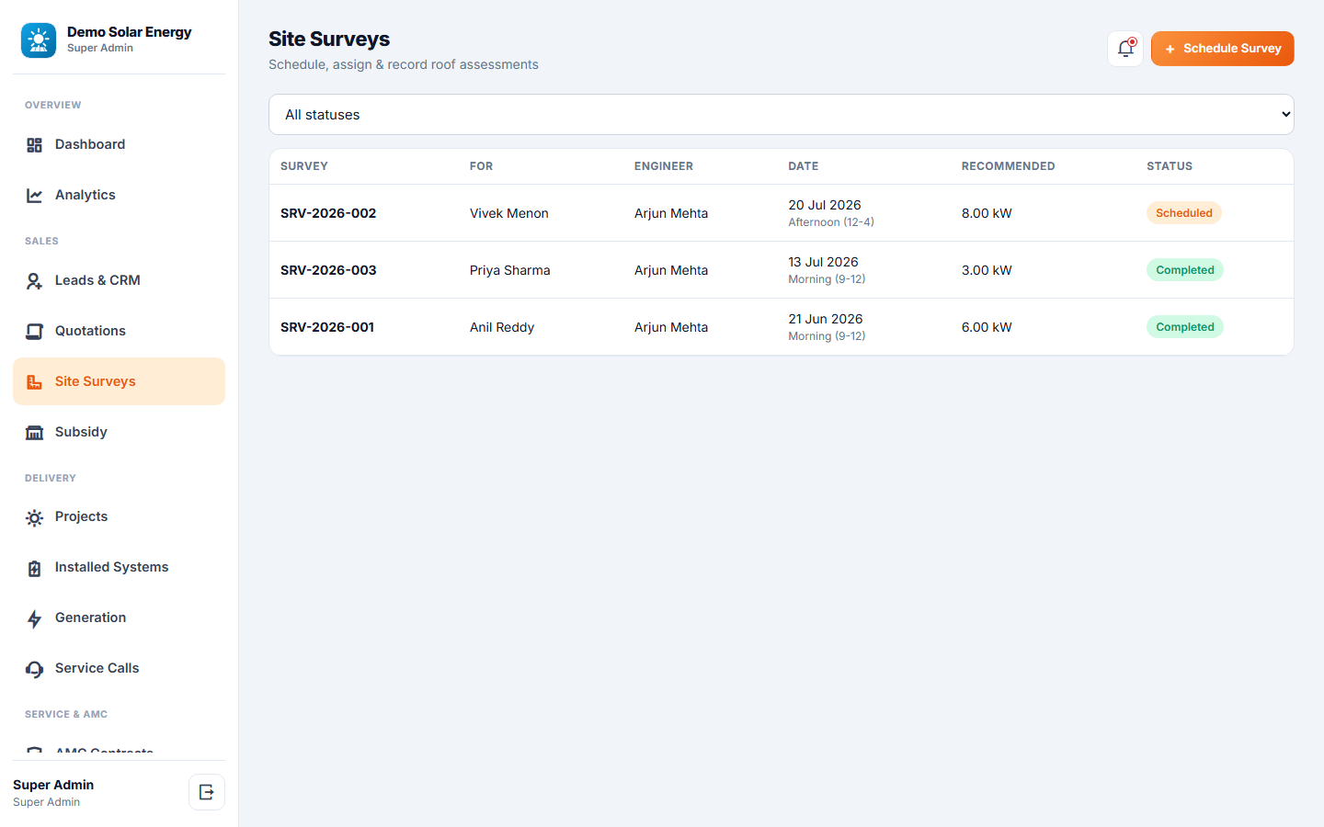Click customer name Vivek Menon
The width and height of the screenshot is (1324, 827).
509,213
